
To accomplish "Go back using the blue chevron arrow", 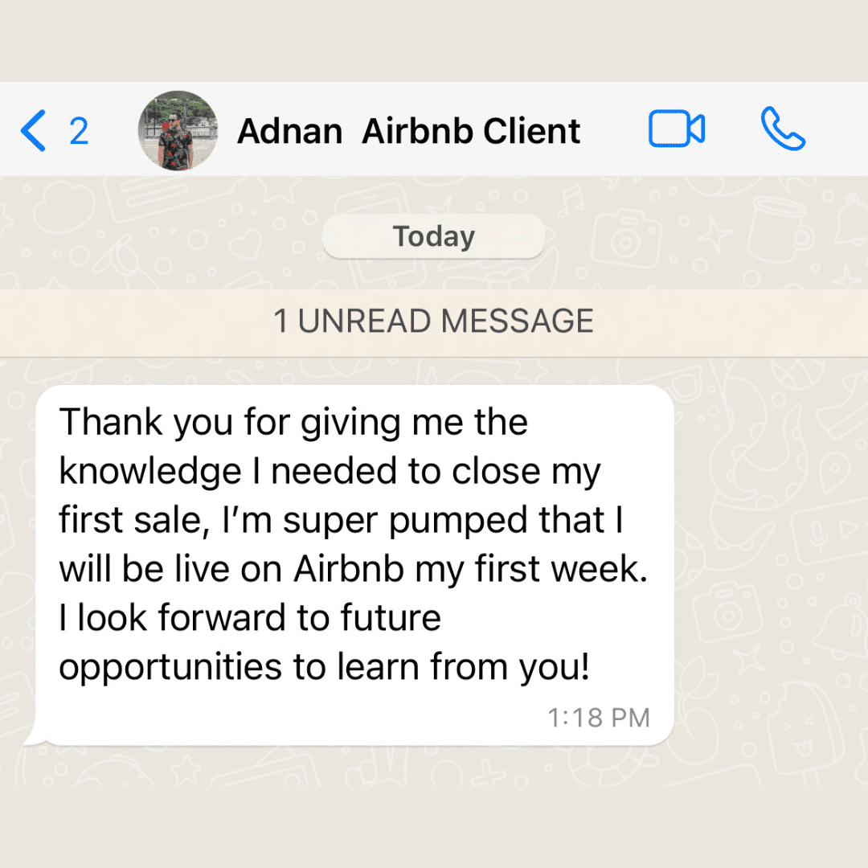I will pos(33,131).
